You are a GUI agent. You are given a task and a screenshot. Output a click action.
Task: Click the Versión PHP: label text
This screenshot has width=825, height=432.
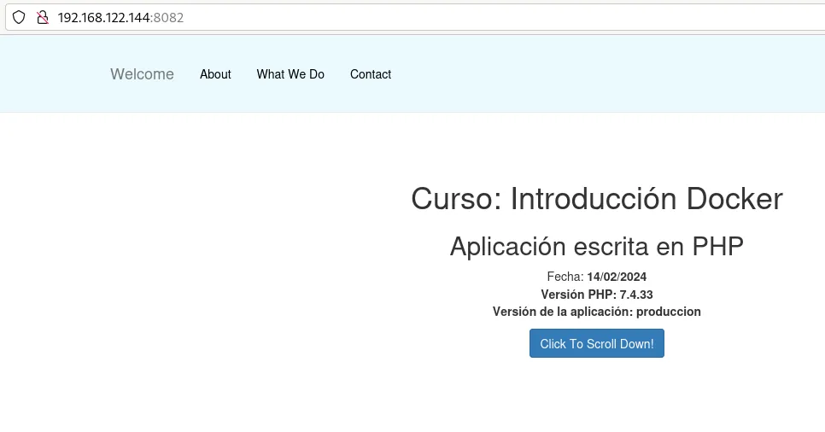coord(578,295)
